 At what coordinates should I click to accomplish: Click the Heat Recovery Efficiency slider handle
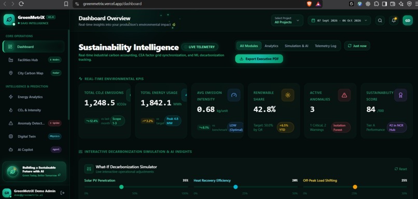tap(235, 187)
